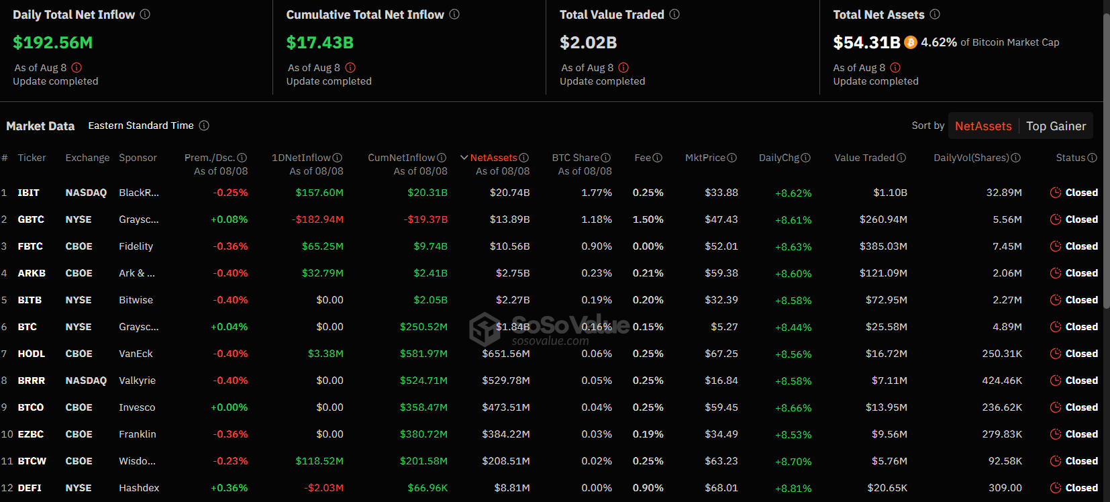Click the $192.56M daily inflow value
The width and height of the screenshot is (1110, 502).
53,42
